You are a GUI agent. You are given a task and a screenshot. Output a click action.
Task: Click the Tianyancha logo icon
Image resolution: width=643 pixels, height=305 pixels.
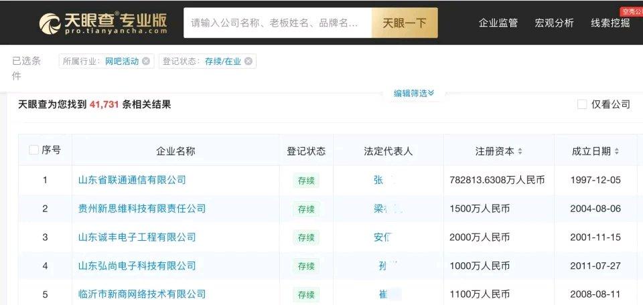(50, 23)
